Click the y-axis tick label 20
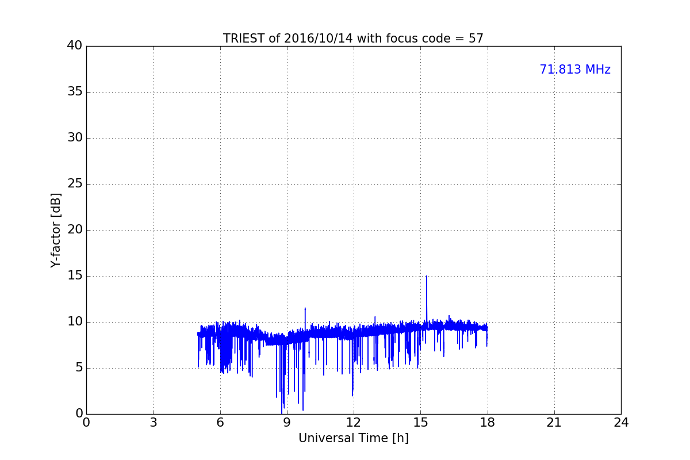690x460 pixels. [75, 230]
